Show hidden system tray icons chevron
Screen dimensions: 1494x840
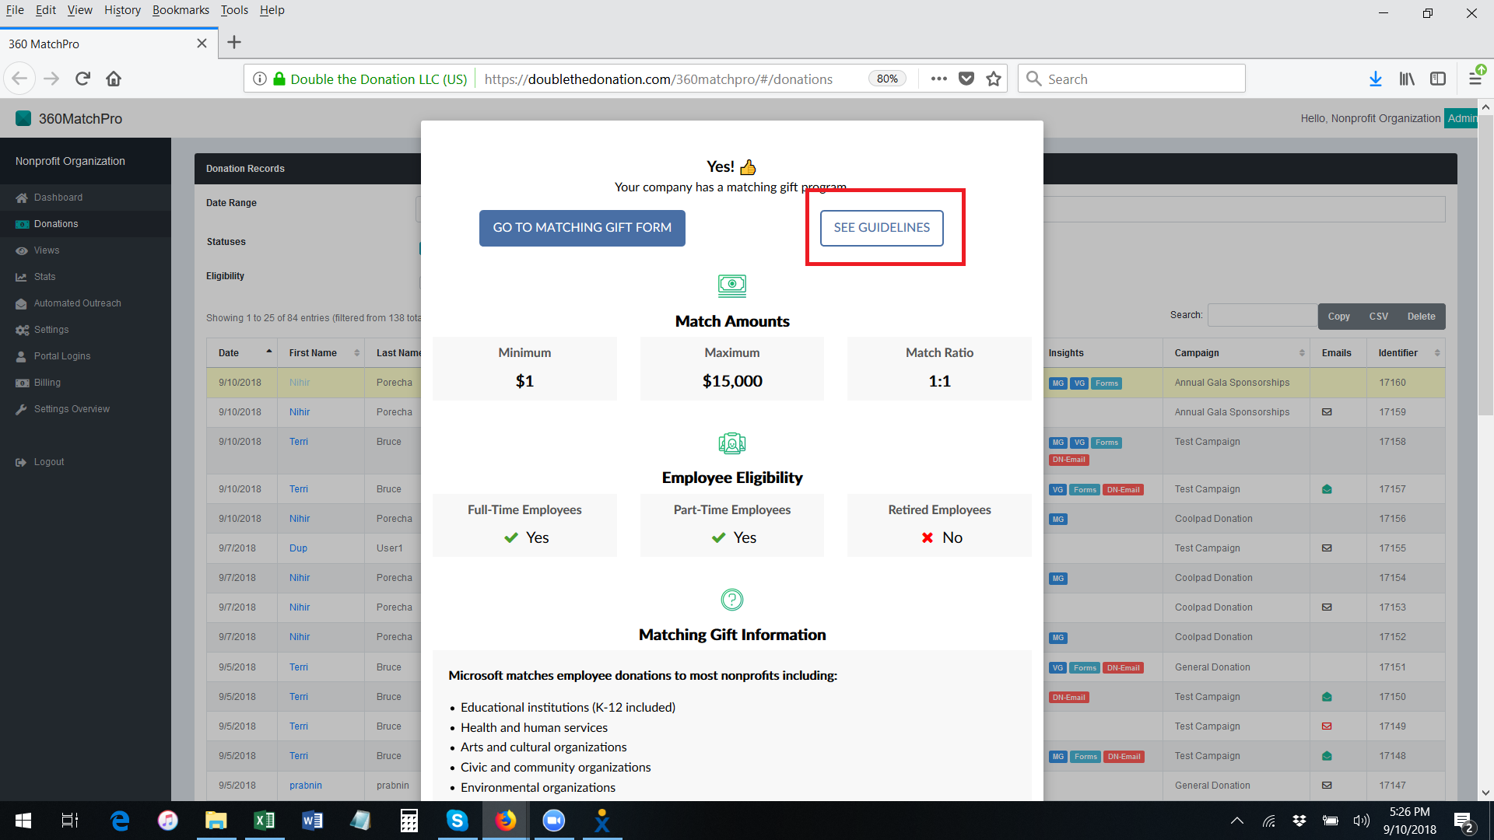(1236, 821)
